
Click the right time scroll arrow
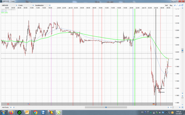click(x=168, y=107)
